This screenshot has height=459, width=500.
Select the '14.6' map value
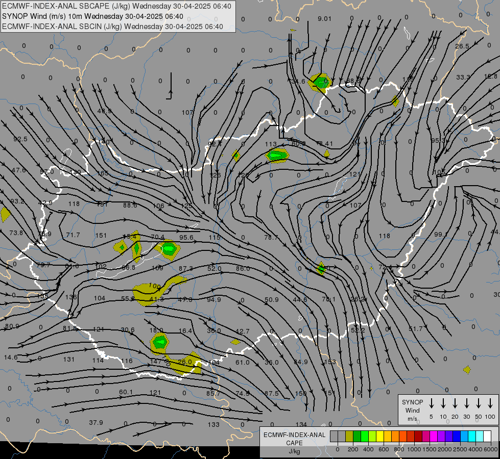[11, 358]
